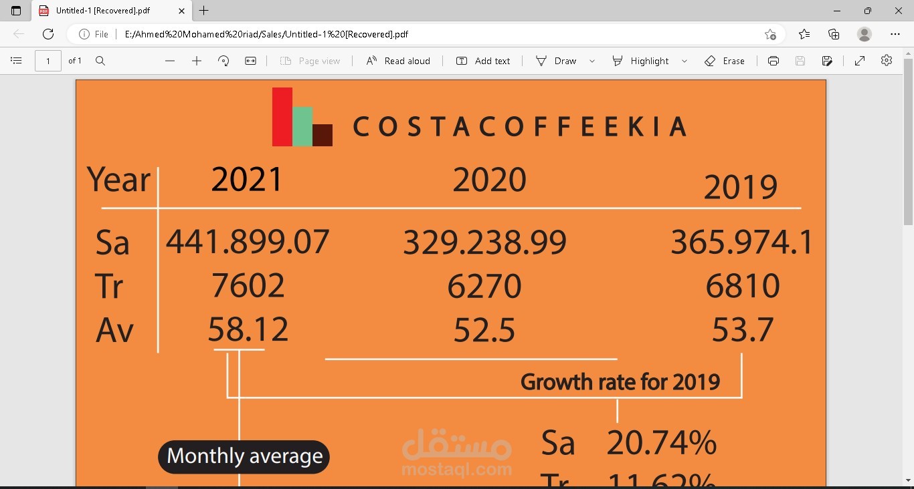Close the Untitled-1 [Recovered].pdf tab

[181, 11]
